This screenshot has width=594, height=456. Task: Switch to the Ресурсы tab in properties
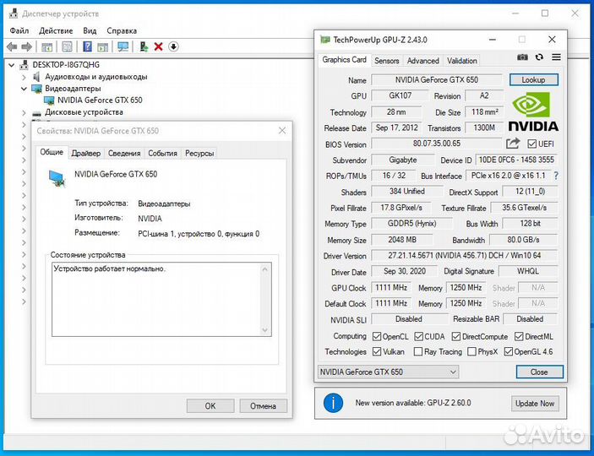pyautogui.click(x=199, y=154)
